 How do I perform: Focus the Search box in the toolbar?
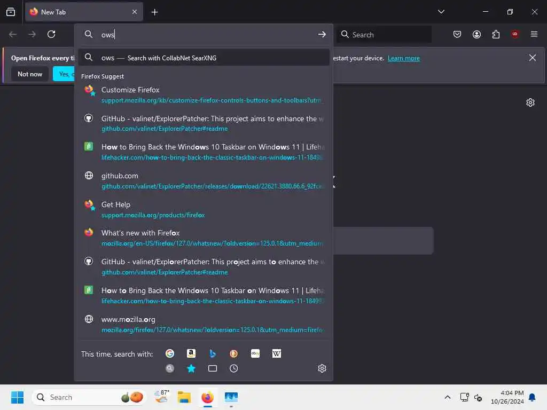point(384,35)
